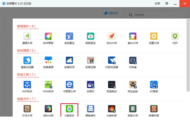Select 磁盘文件 (7) category header
The height and width of the screenshot is (121, 190).
pyautogui.click(x=26, y=99)
